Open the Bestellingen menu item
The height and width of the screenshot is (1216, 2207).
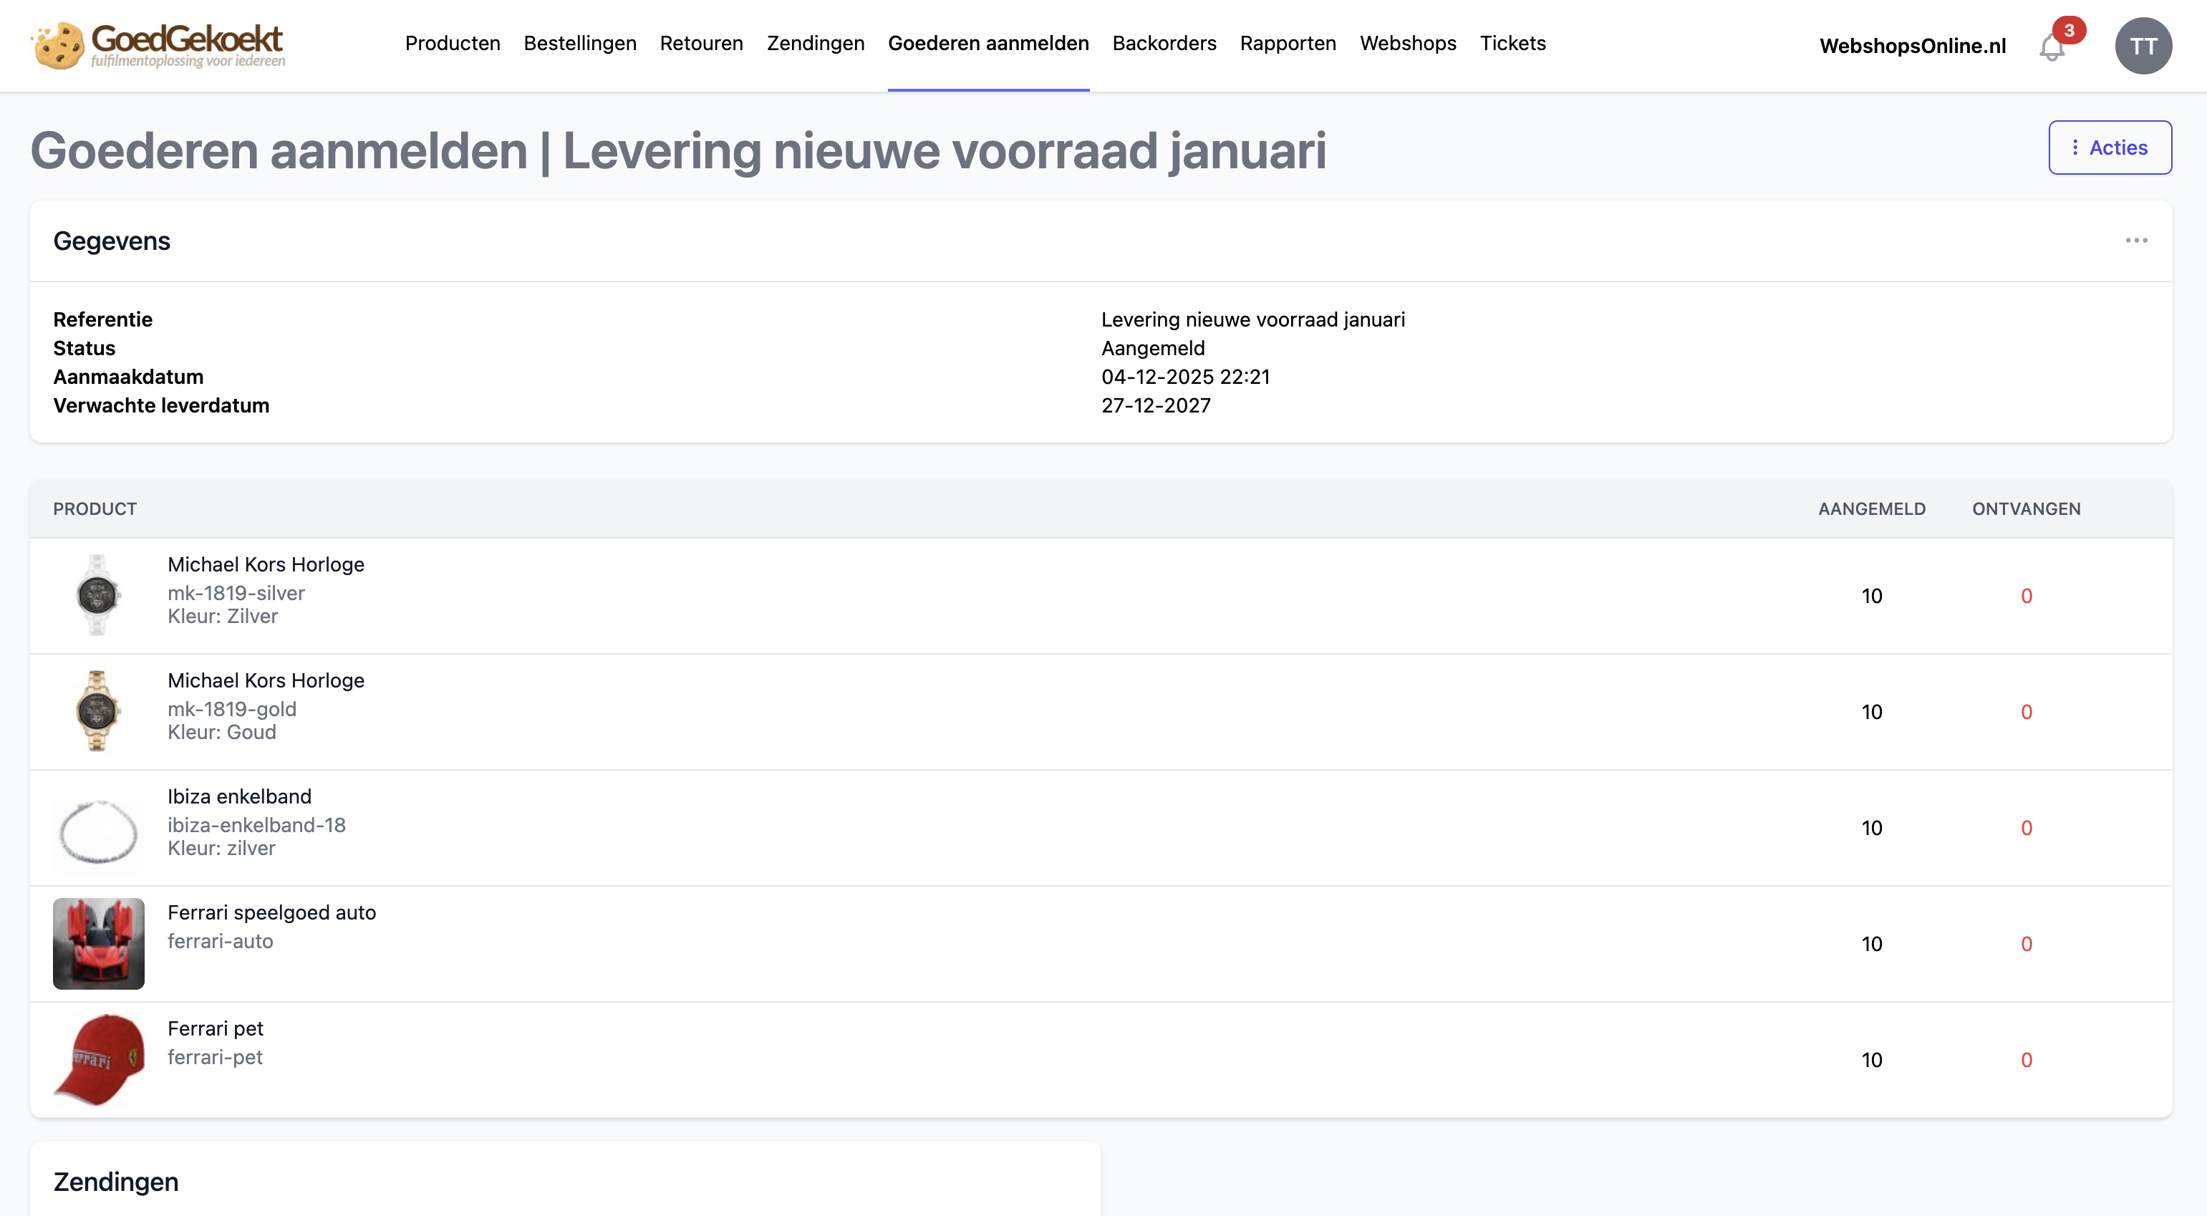(x=580, y=44)
